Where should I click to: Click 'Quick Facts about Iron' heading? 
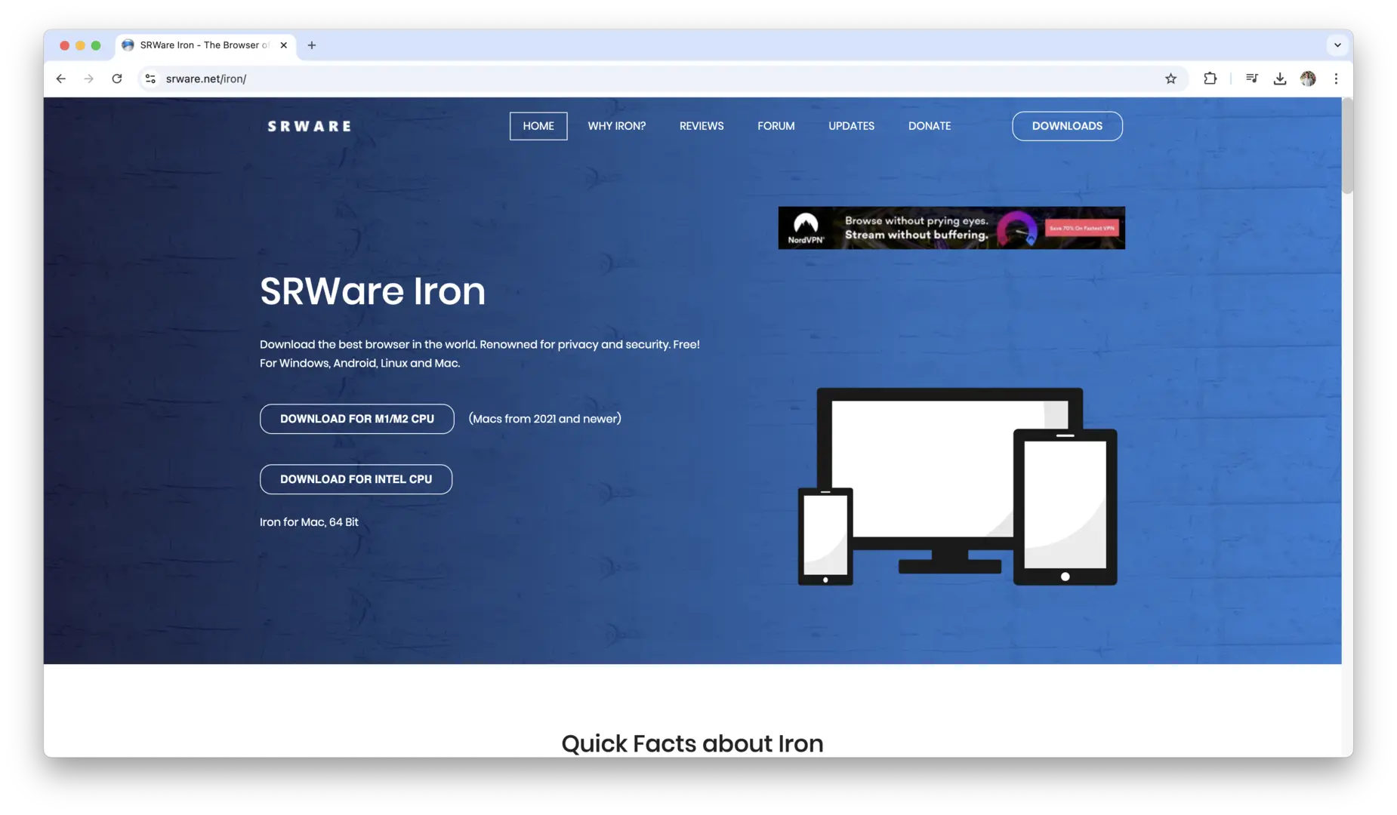pyautogui.click(x=692, y=743)
